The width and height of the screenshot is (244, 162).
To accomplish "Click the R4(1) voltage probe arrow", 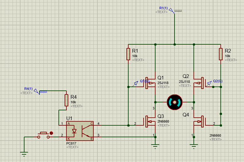I will (x=37, y=91).
